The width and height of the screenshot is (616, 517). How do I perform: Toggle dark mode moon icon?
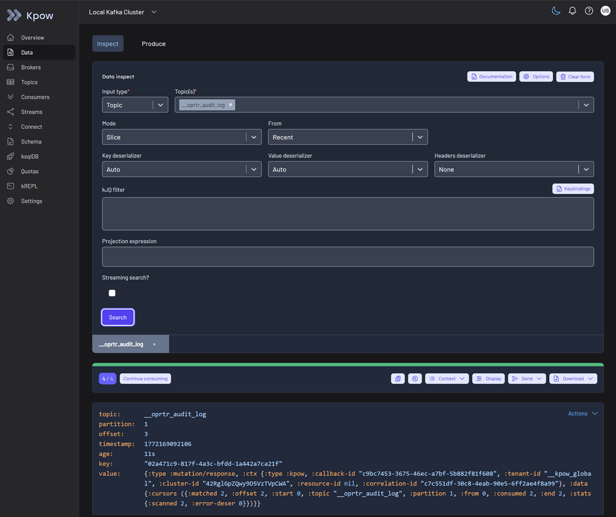[556, 11]
